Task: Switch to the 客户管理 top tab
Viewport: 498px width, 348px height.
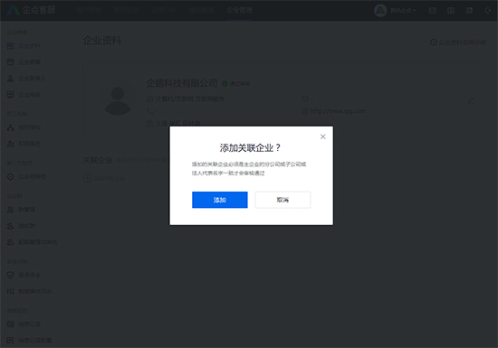Action: pyautogui.click(x=89, y=10)
